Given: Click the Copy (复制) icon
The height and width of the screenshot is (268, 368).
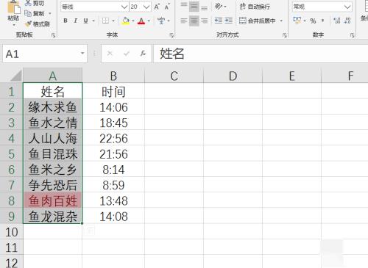Looking at the screenshot, I should coord(28,13).
